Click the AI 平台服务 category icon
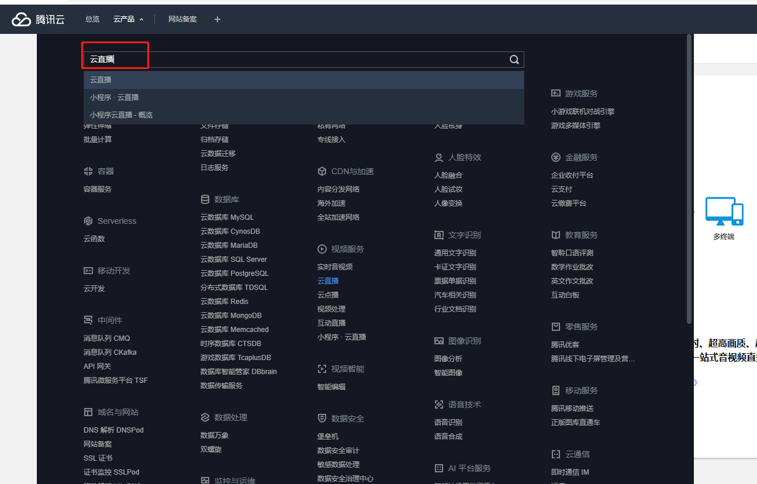Screen dimensions: 757x484 click(x=439, y=468)
